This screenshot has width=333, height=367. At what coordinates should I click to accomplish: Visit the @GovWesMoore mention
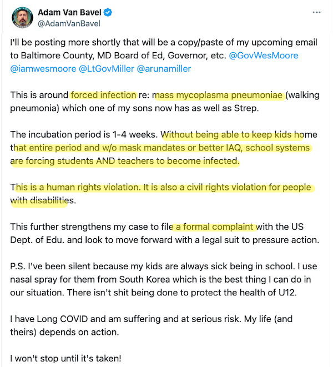pos(263,56)
